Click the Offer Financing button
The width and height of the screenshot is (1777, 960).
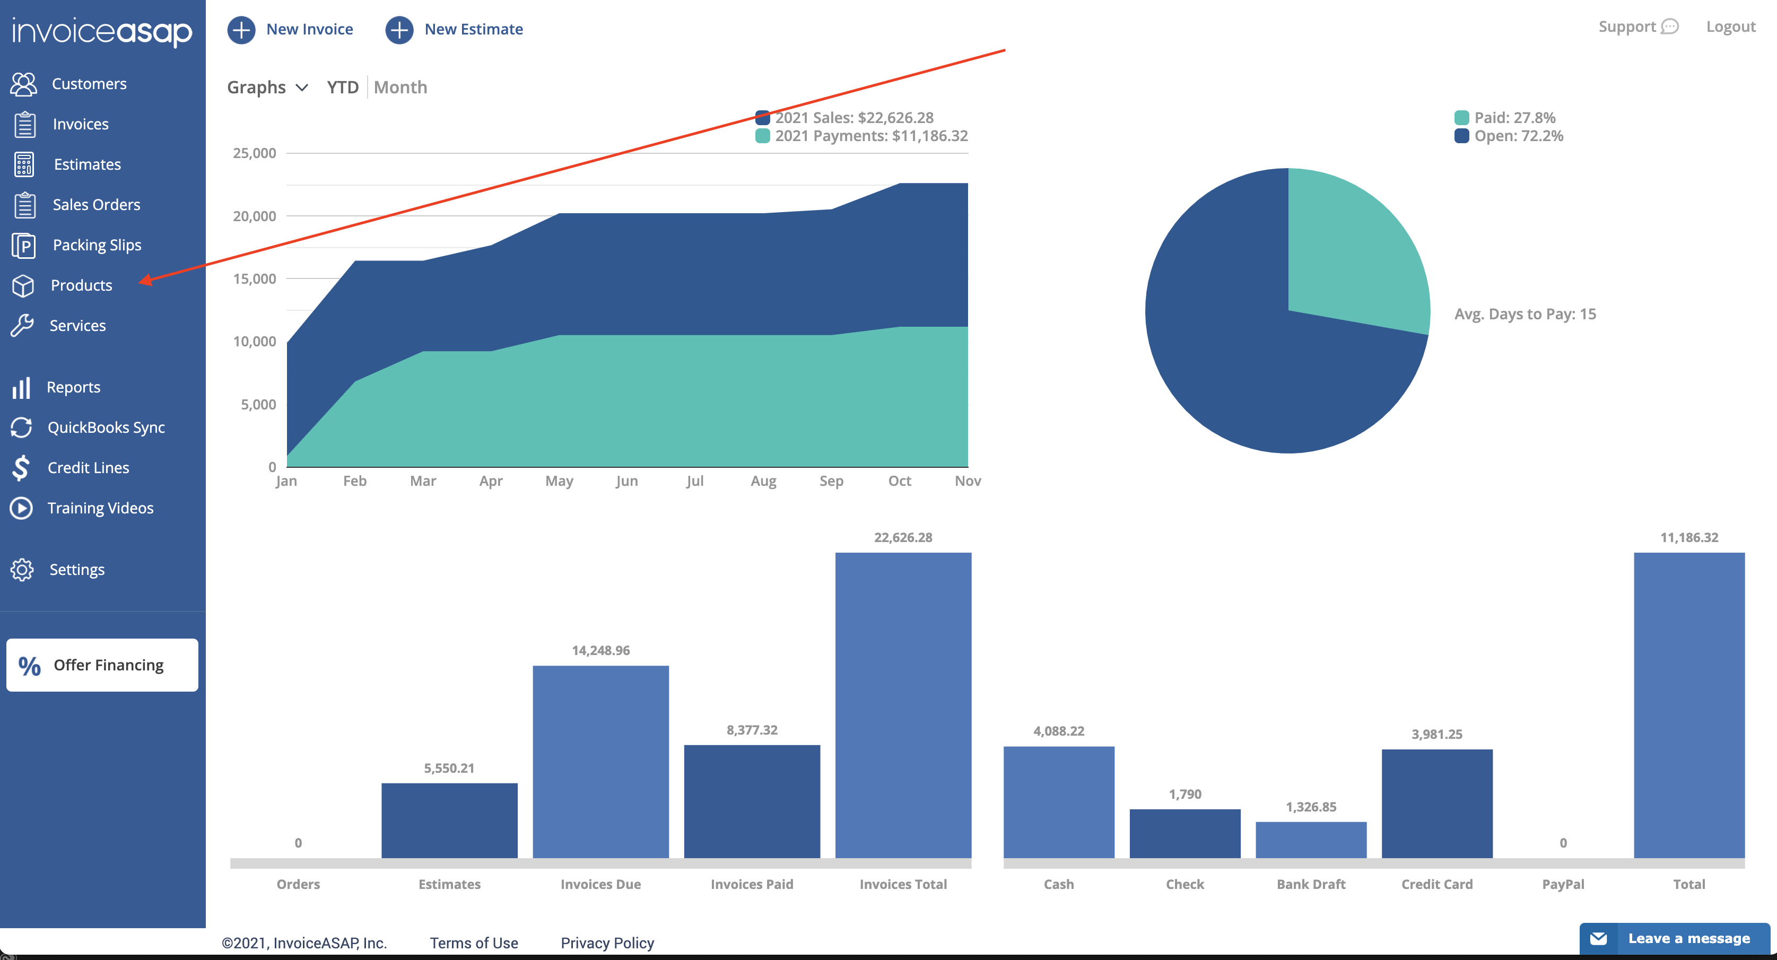[x=102, y=666]
